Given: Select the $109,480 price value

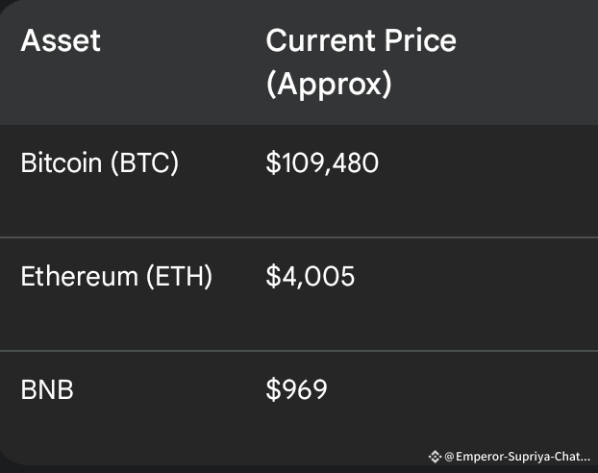Looking at the screenshot, I should 322,162.
